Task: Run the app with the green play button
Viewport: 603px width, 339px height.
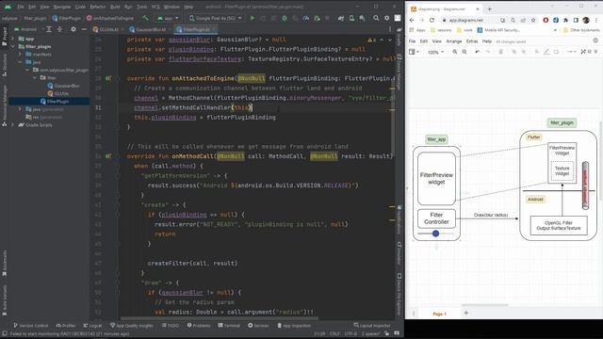Action: (253, 18)
